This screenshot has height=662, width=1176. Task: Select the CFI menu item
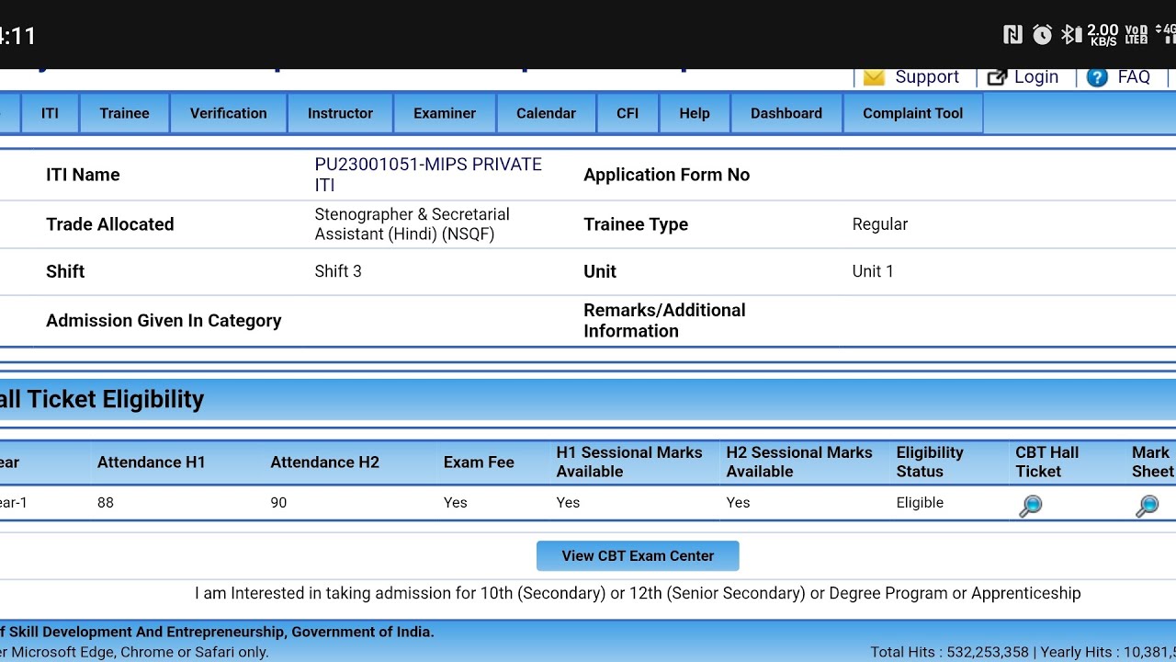click(x=628, y=113)
